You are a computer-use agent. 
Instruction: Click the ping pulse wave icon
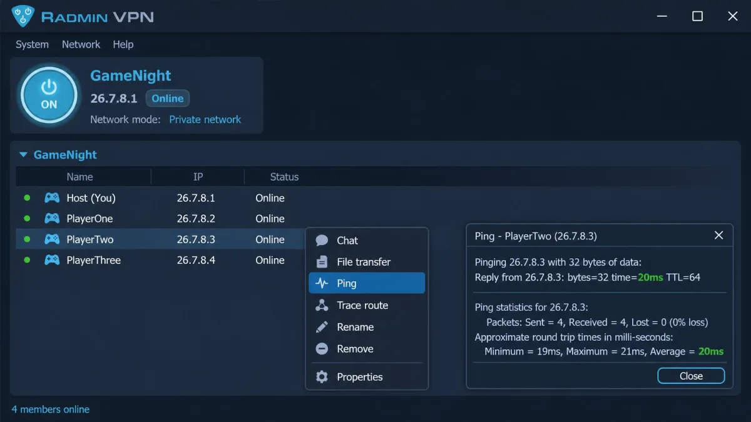point(322,283)
